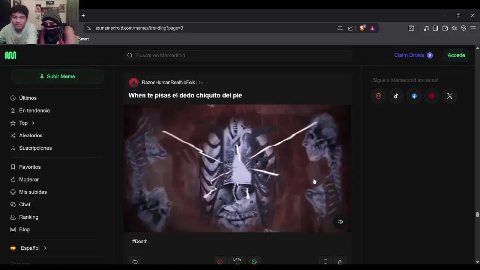View site information icon next to URL
Screen dimensions: 480x270
pos(88,28)
